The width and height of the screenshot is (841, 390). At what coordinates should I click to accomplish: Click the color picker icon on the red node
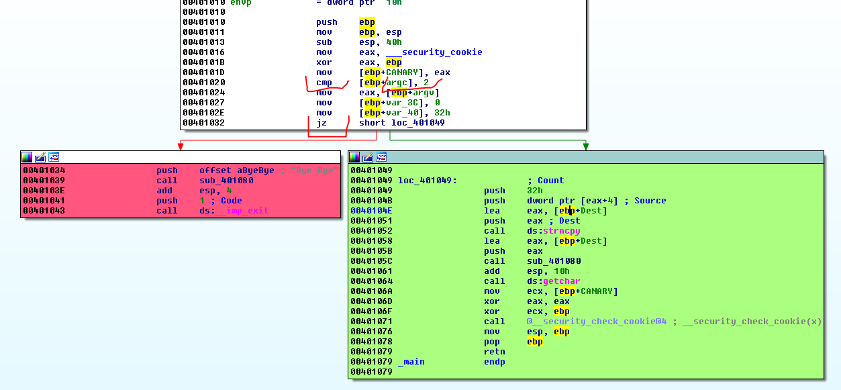(x=27, y=157)
